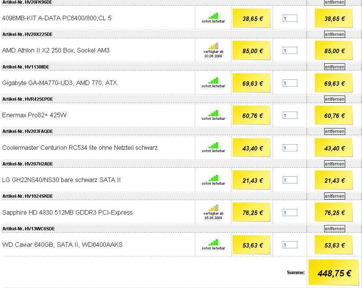Edit quantity field for WD Caviar 640GB
362x288 pixels.
pyautogui.click(x=290, y=245)
